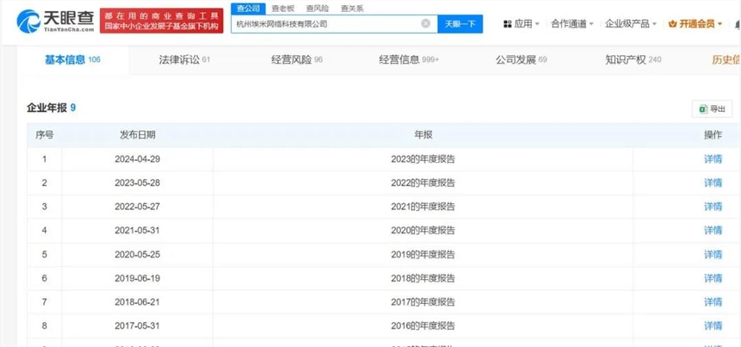Select the 查风险 search tab

coord(318,8)
